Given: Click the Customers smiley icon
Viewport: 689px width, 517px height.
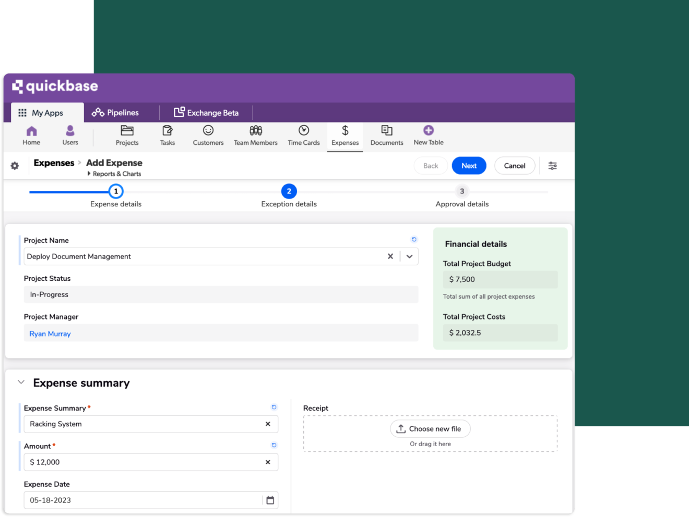Looking at the screenshot, I should (x=207, y=131).
